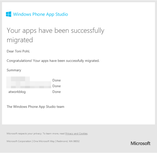The width and height of the screenshot is (157, 153).
Task: Open the Privacy and Cookies link
Action: point(76,134)
